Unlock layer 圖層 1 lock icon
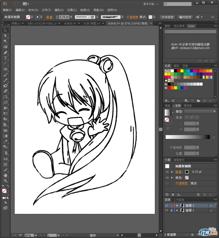Viewport: 219px width, 238px height. click(171, 210)
